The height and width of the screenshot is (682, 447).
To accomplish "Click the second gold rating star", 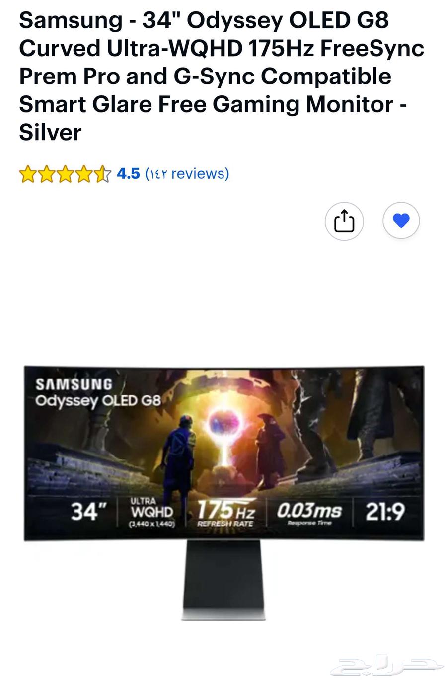I will (x=46, y=174).
